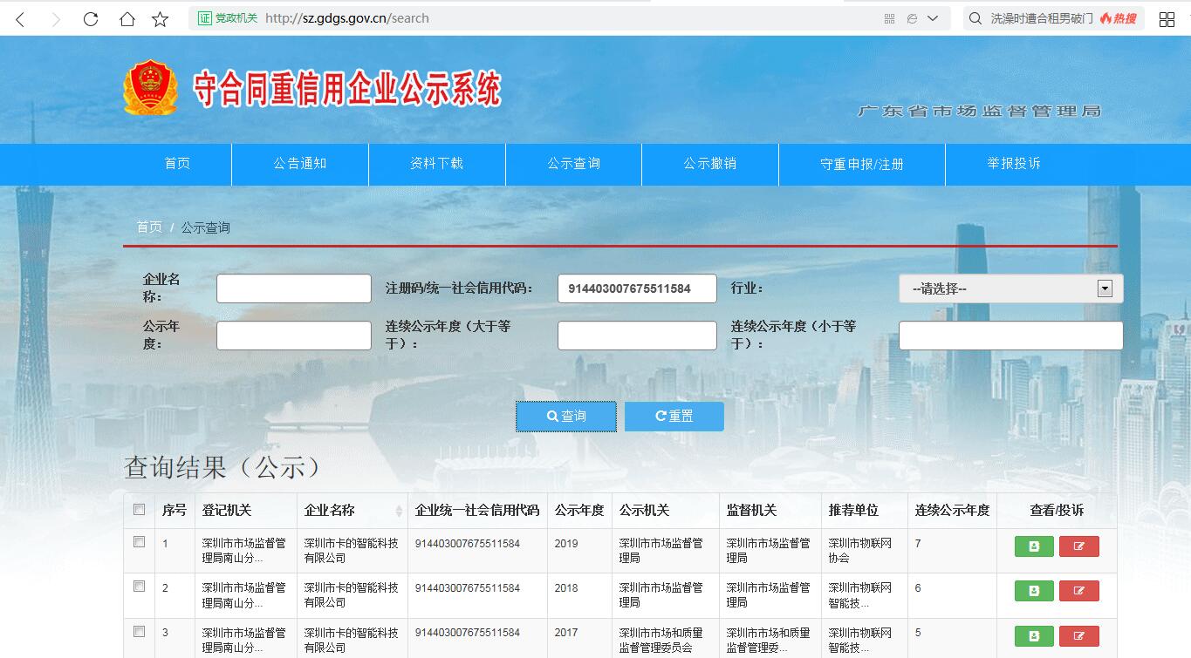1191x658 pixels.
Task: Open the 守重申报/注册 menu item
Action: (x=860, y=164)
